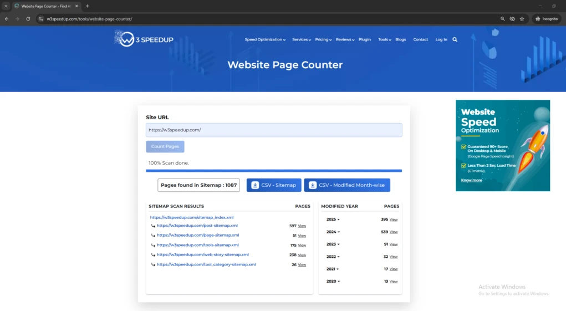Open the Tools menu dropdown
The height and width of the screenshot is (311, 566).
point(384,40)
